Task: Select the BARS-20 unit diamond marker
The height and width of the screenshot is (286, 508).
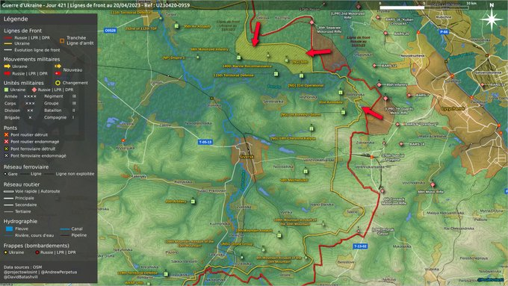Action: click(385, 33)
